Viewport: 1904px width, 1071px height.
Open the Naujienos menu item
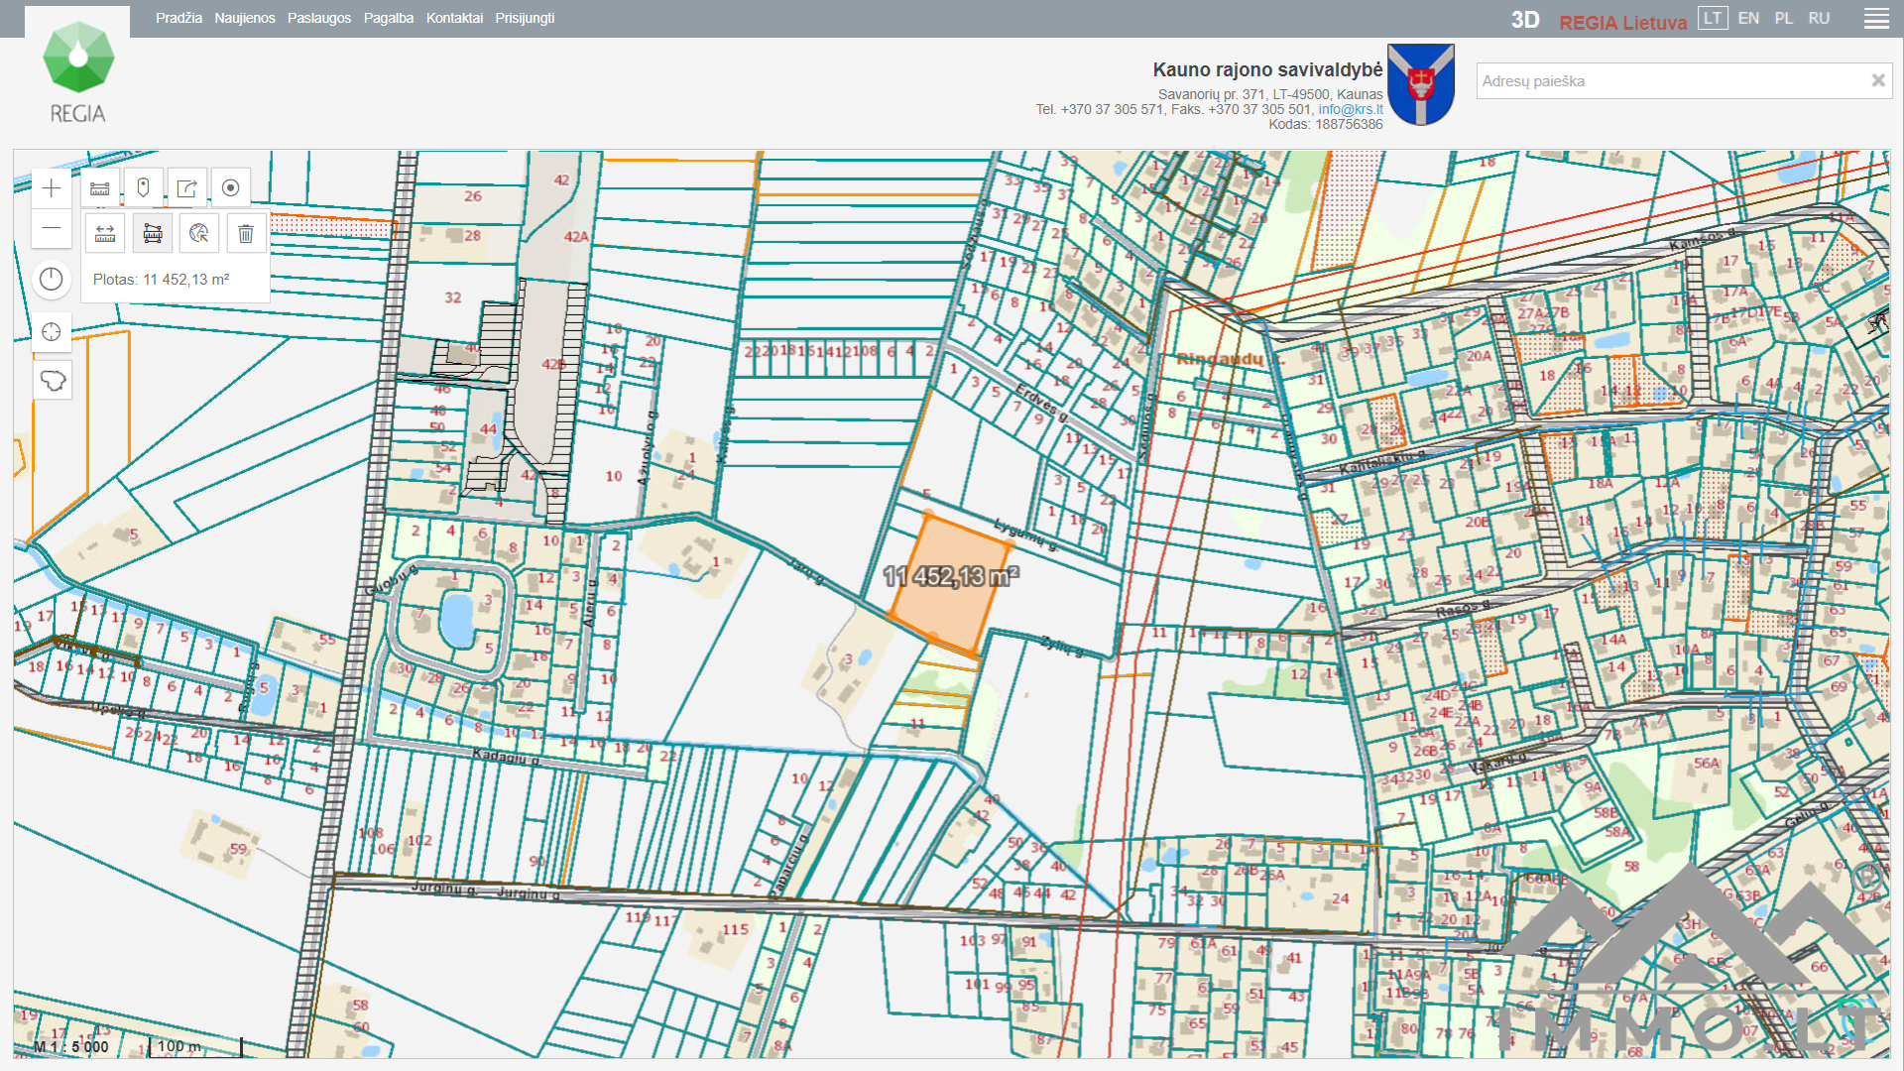click(x=245, y=18)
